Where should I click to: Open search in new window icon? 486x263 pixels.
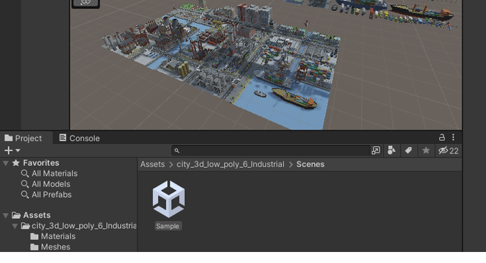coord(376,150)
